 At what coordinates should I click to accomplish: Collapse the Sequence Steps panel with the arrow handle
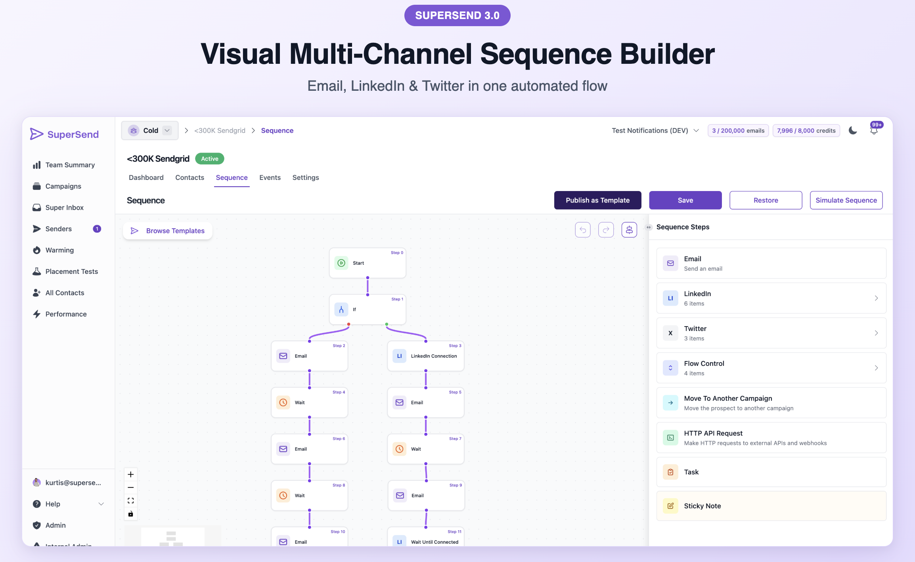point(649,227)
